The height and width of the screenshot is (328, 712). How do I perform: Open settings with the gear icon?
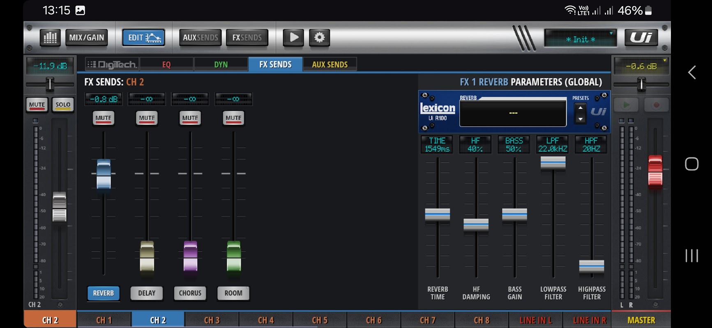coord(319,38)
